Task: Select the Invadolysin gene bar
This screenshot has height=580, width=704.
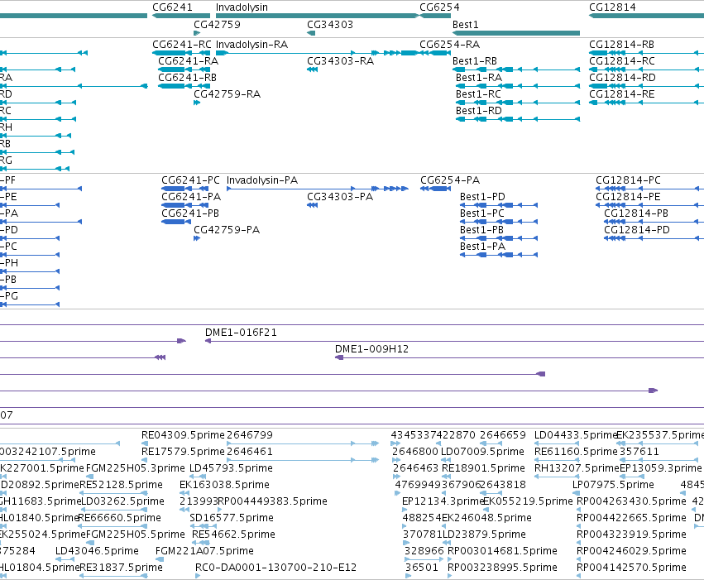Action: 317,16
